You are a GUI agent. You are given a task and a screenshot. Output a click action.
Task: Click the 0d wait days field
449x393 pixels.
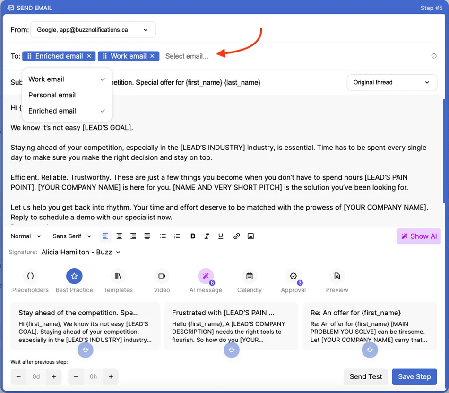pyautogui.click(x=36, y=376)
